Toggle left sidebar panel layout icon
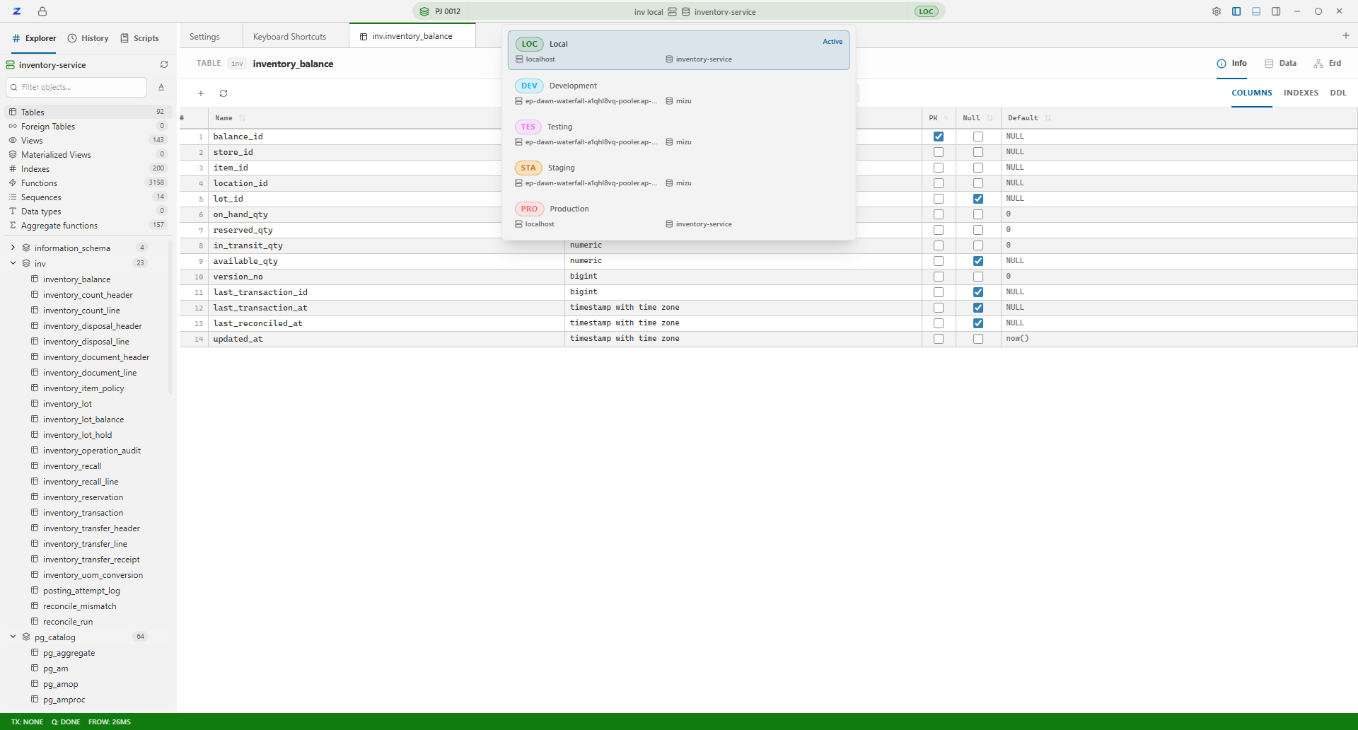This screenshot has height=730, width=1358. (1236, 11)
